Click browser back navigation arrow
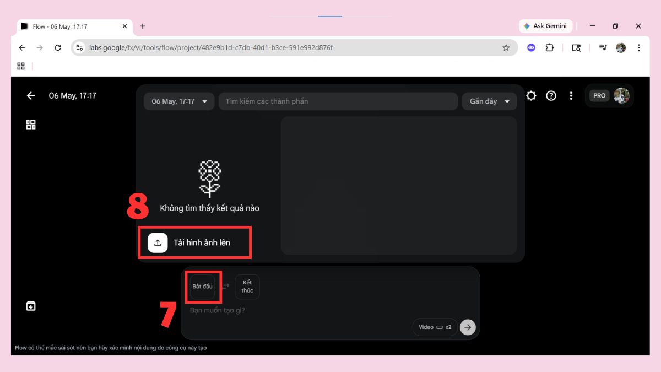The image size is (661, 372). point(22,48)
